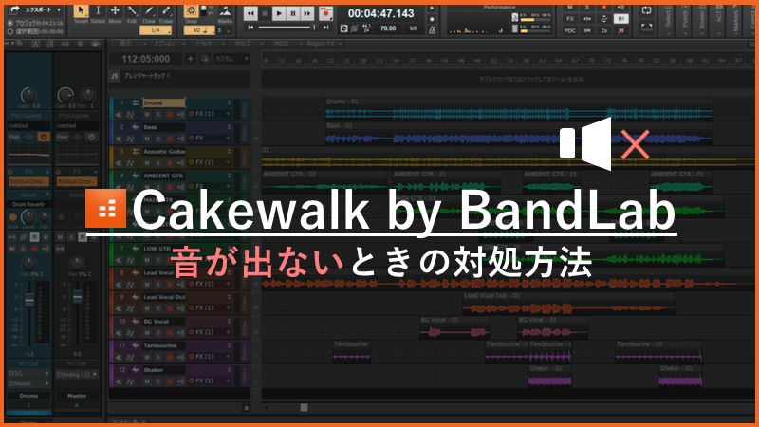Add effect with Drums FX plus icon
759x427 pixels.
coord(229,114)
